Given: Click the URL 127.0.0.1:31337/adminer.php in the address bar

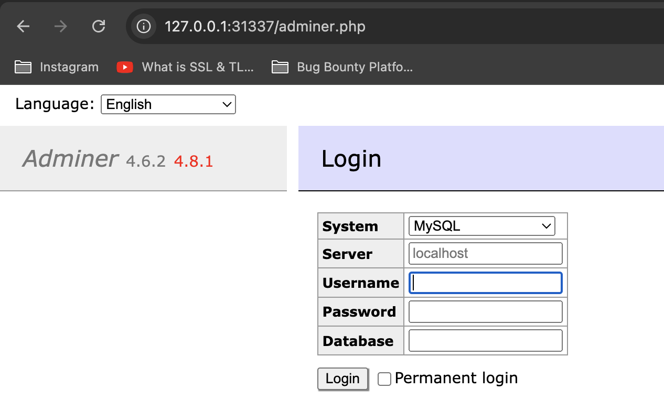Looking at the screenshot, I should coord(265,26).
